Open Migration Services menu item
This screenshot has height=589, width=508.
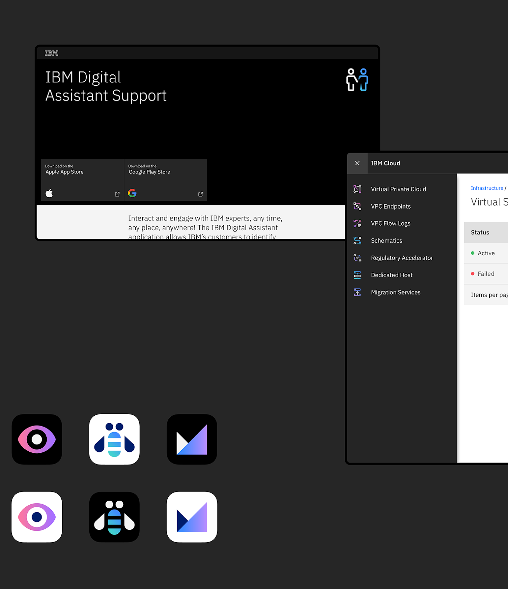click(x=396, y=292)
